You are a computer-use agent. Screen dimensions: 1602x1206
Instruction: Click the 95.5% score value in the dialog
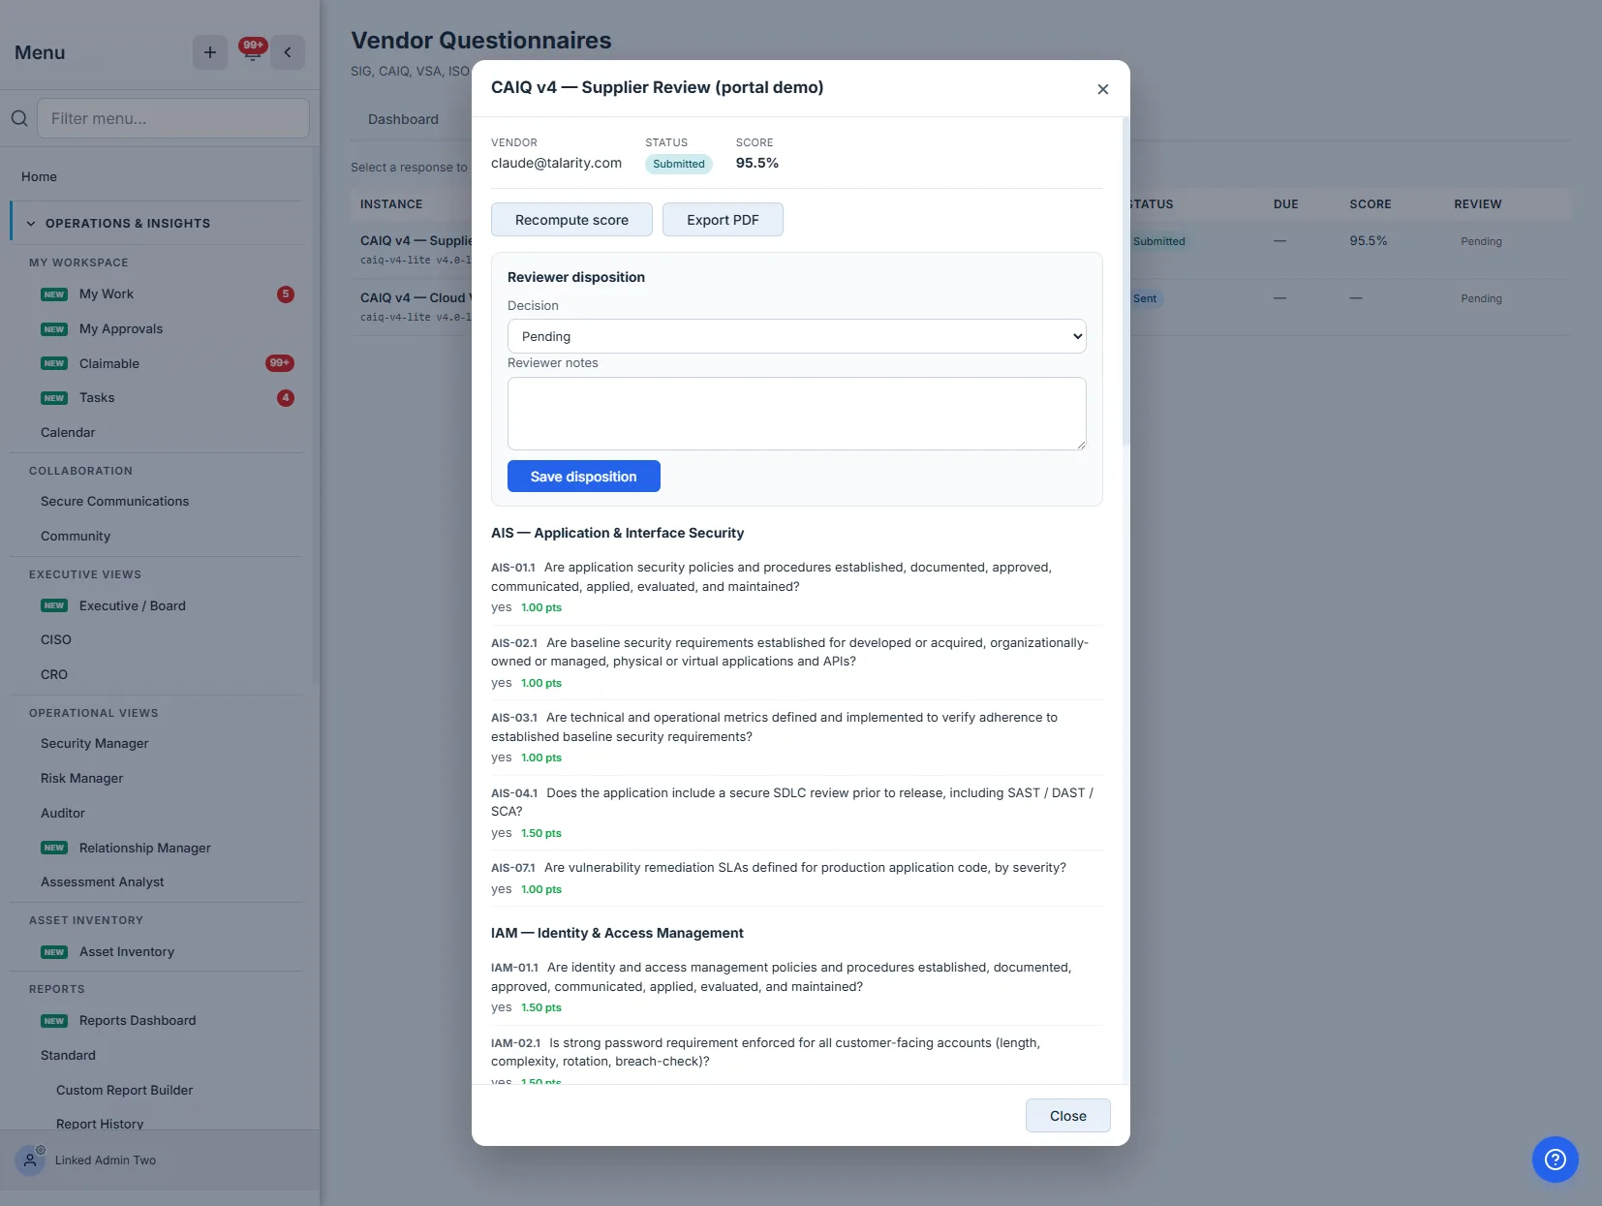coord(756,163)
